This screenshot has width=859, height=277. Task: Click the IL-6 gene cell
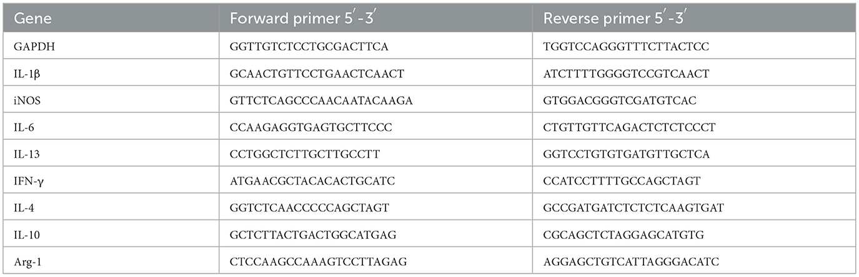pyautogui.click(x=22, y=128)
